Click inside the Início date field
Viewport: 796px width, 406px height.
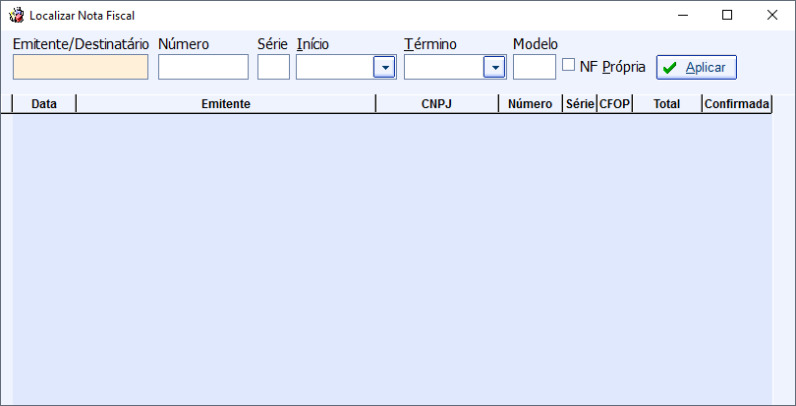coord(335,67)
